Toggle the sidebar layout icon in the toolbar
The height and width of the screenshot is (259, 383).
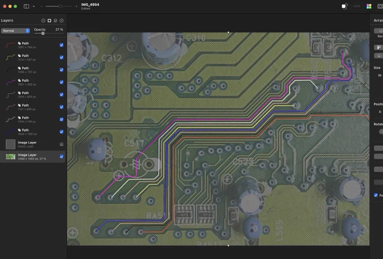click(x=26, y=6)
